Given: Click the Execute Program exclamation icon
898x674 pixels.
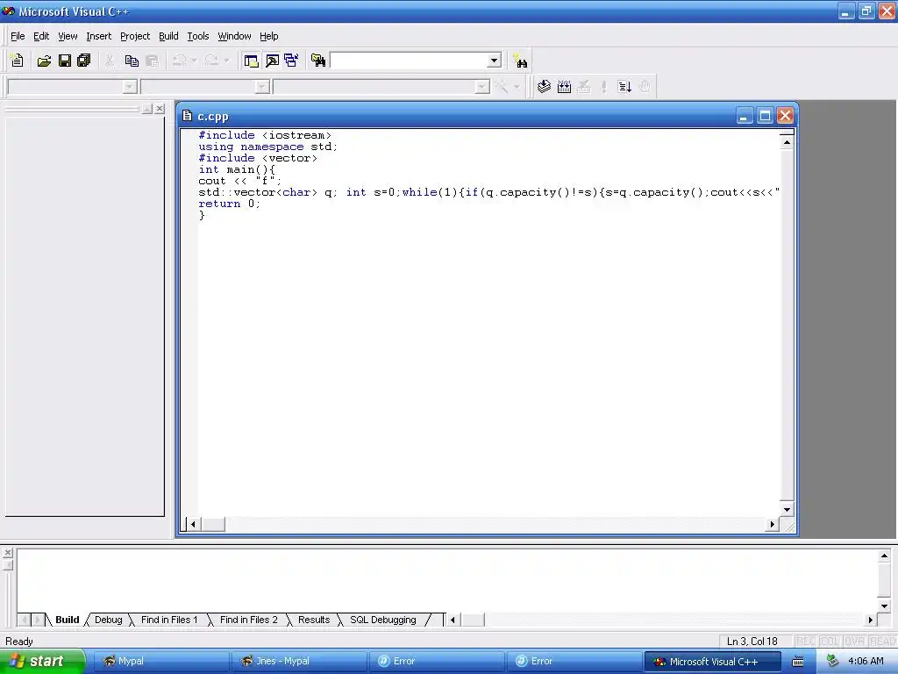Looking at the screenshot, I should pos(603,87).
